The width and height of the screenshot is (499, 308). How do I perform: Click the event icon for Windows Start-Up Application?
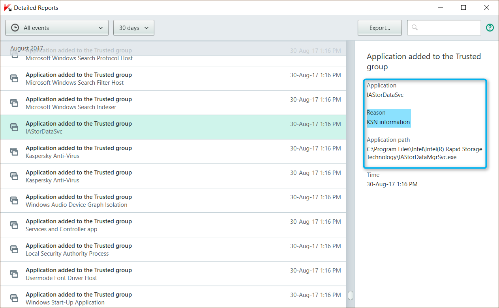coord(14,298)
